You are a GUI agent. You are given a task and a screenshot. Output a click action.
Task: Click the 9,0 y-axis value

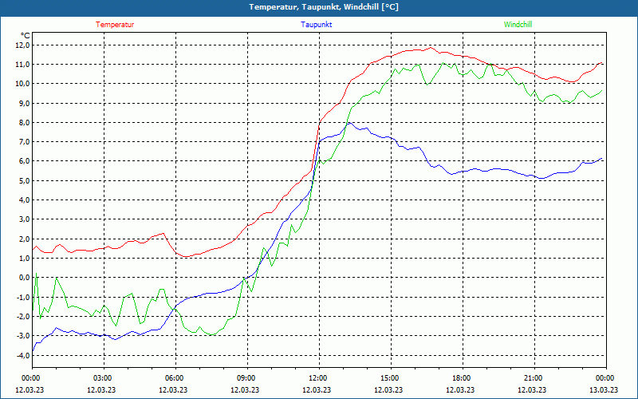(25, 103)
